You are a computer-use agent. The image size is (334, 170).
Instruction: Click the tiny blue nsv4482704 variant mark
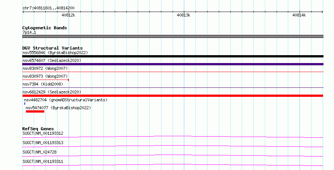point(25,104)
